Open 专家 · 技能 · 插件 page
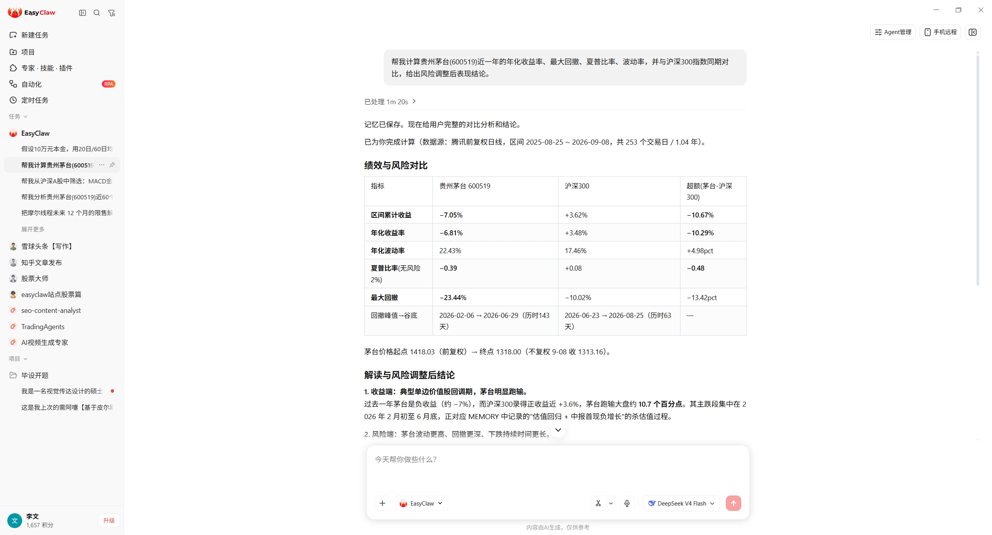The height and width of the screenshot is (535, 992). click(x=62, y=68)
